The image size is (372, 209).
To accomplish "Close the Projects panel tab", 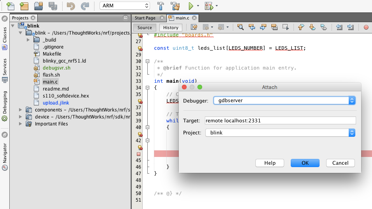I will pos(33,18).
